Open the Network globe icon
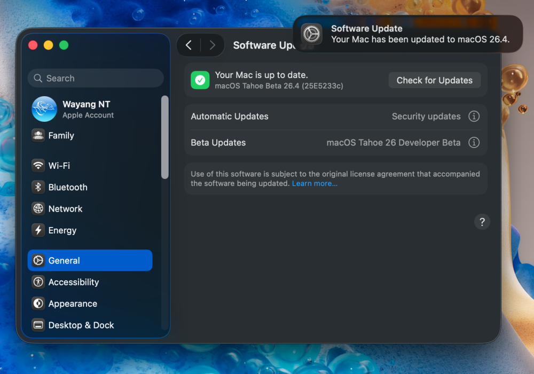 pyautogui.click(x=38, y=208)
